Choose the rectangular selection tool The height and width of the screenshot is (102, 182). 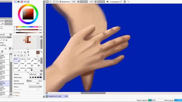tap(15, 52)
